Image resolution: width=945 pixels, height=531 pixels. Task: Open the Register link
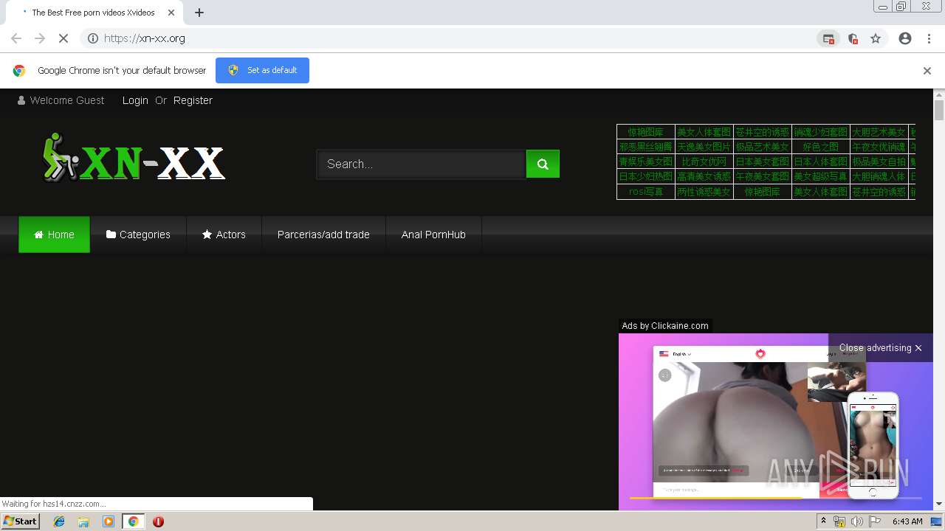(193, 100)
